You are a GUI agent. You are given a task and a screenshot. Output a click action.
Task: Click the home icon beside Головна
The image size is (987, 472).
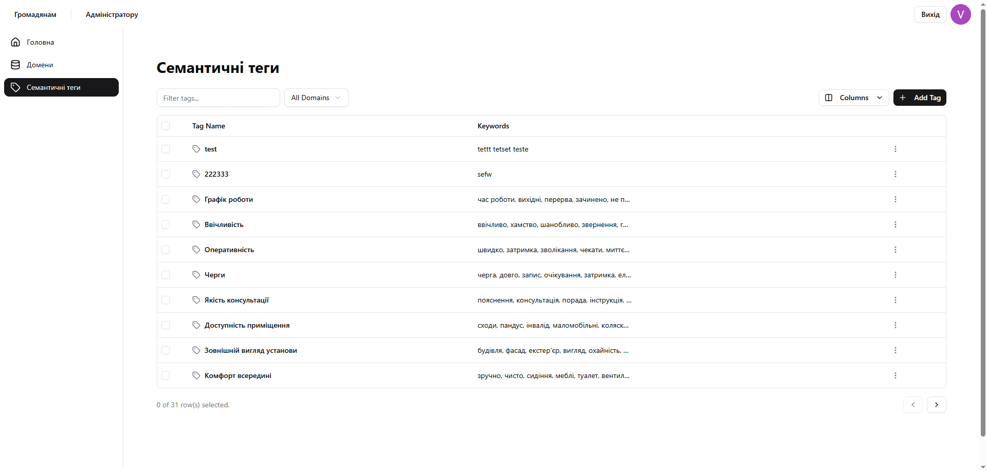click(15, 42)
